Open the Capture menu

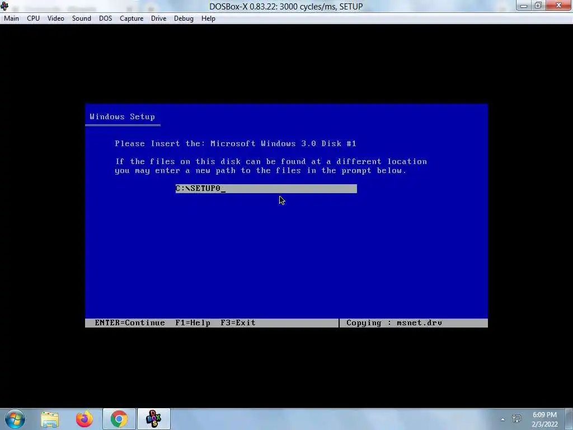[131, 18]
